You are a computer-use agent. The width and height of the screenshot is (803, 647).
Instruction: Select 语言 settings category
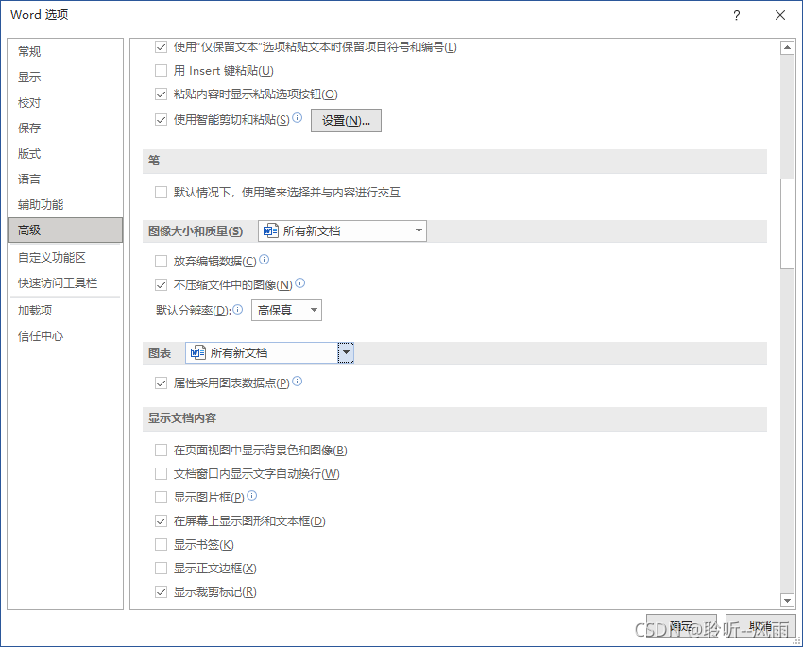(65, 179)
